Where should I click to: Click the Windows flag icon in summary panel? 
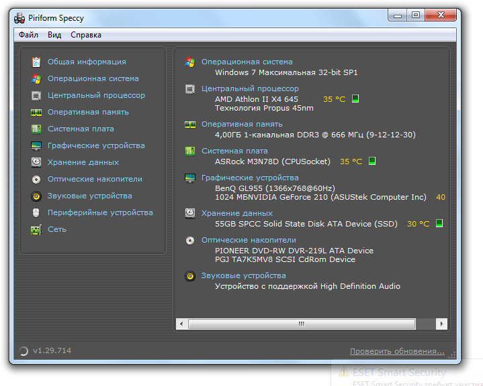click(189, 62)
